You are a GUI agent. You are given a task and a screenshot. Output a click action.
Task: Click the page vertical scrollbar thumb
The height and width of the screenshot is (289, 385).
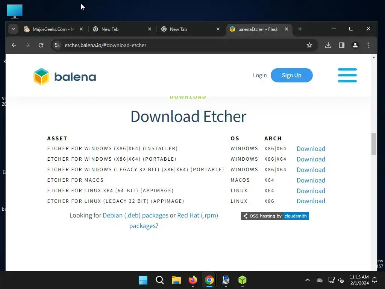pyautogui.click(x=374, y=144)
